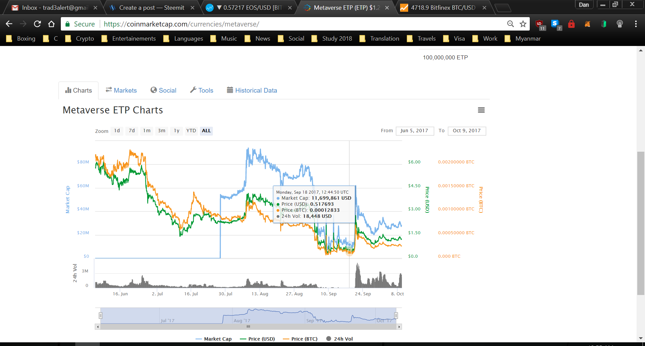Open the Boxing bookmarks folder

tap(21, 39)
